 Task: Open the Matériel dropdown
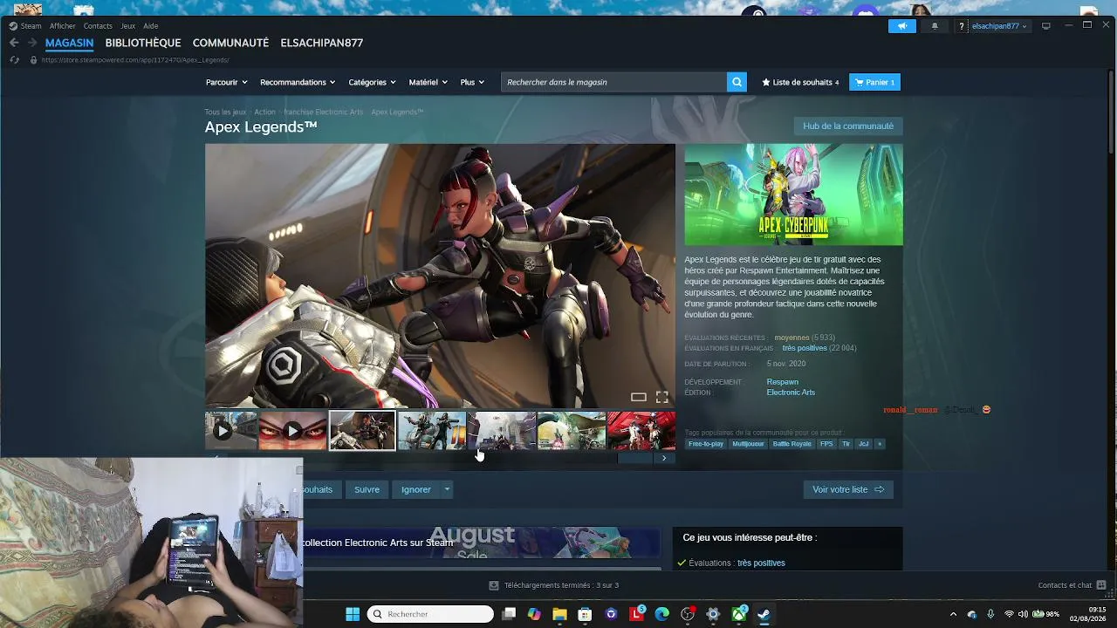[428, 82]
